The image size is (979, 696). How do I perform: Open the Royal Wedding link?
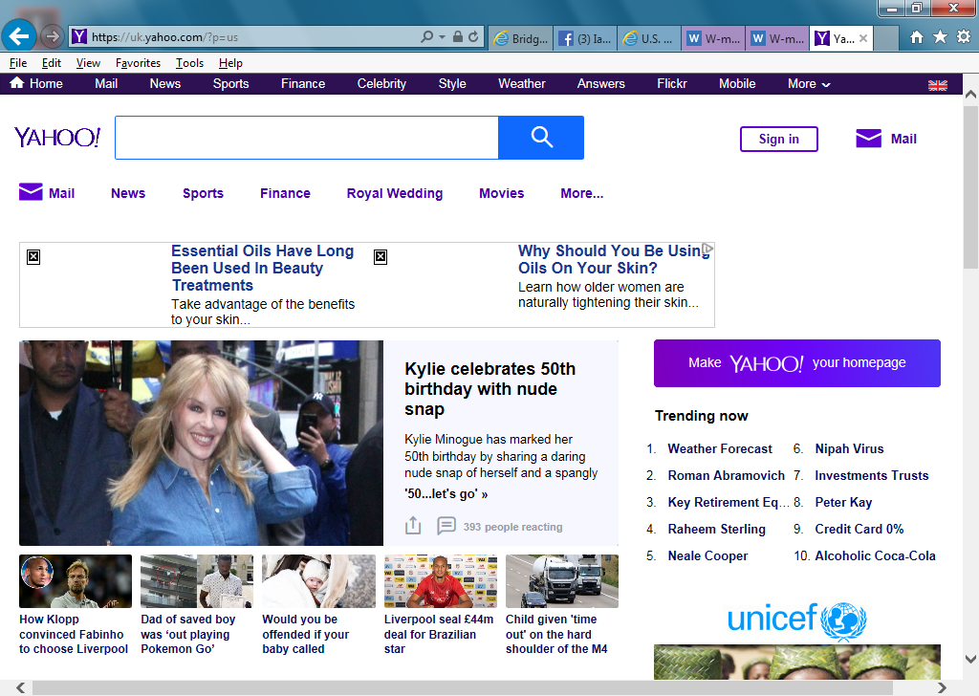click(x=395, y=193)
